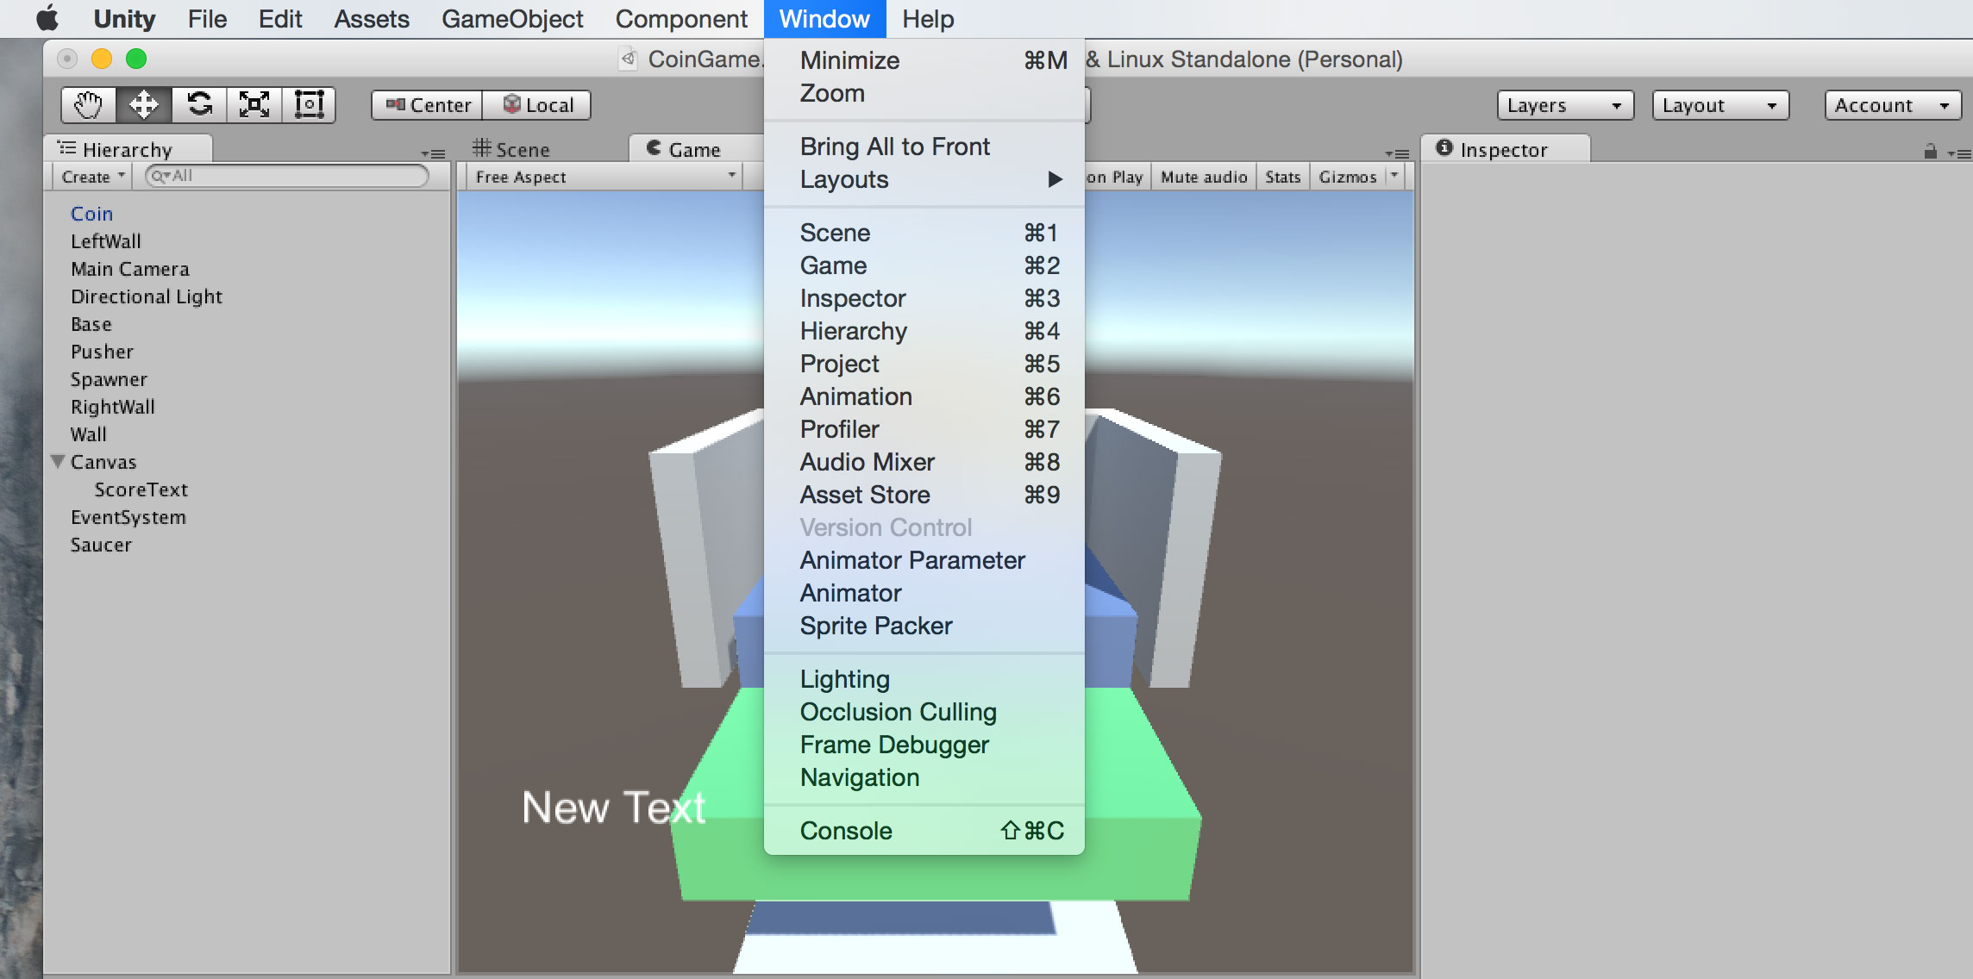1973x979 pixels.
Task: Expand the Layouts submenu
Action: (x=924, y=179)
